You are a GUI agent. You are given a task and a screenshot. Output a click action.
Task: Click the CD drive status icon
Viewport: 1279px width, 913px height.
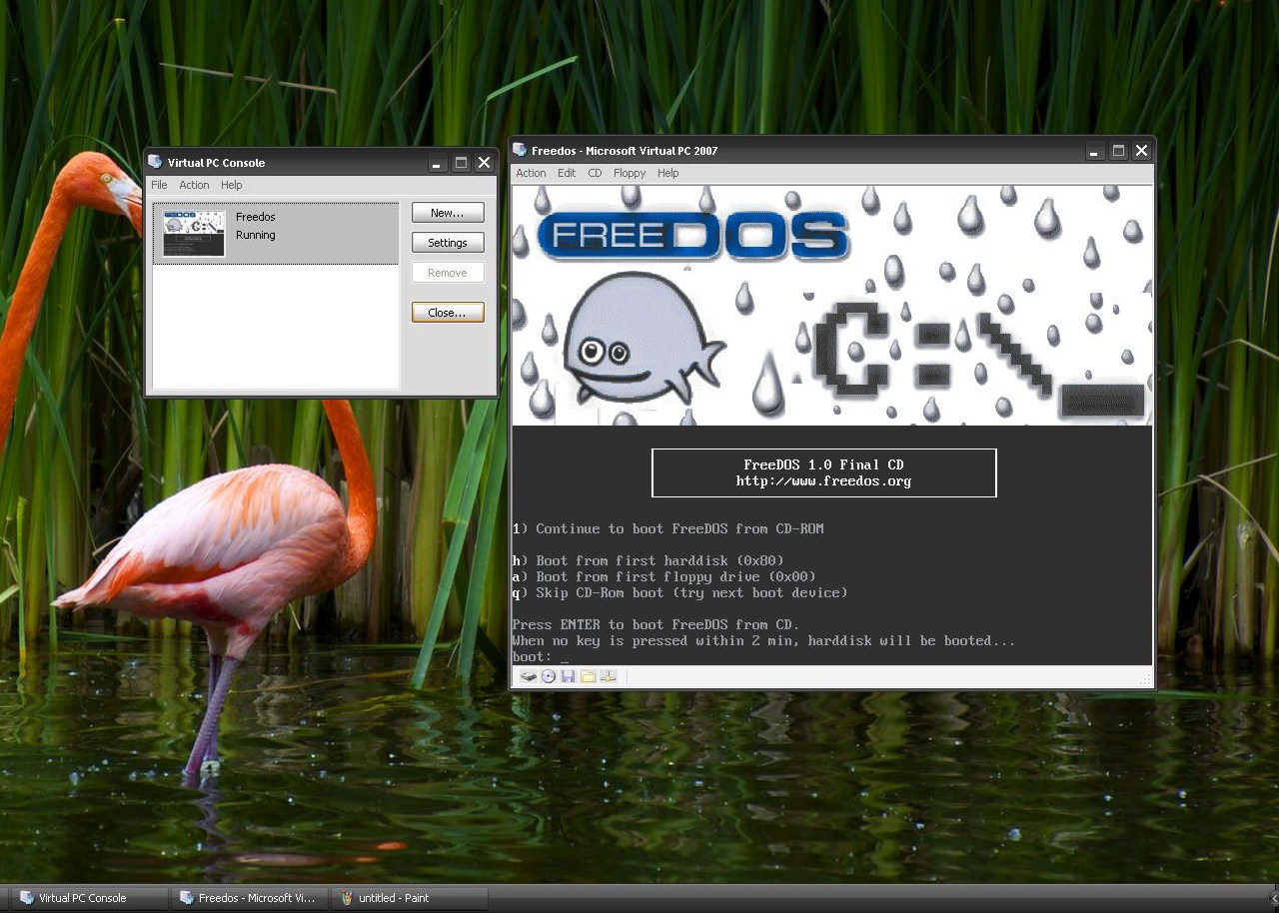pyautogui.click(x=549, y=676)
